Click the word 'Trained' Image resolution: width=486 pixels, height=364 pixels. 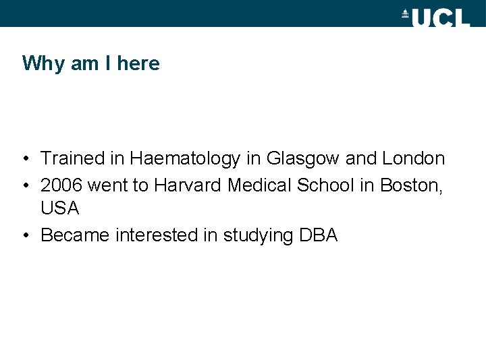point(71,159)
